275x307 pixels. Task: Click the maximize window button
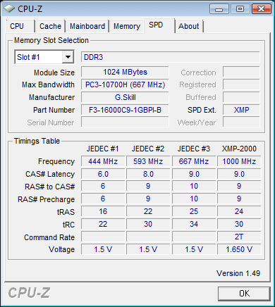pyautogui.click(x=240, y=9)
